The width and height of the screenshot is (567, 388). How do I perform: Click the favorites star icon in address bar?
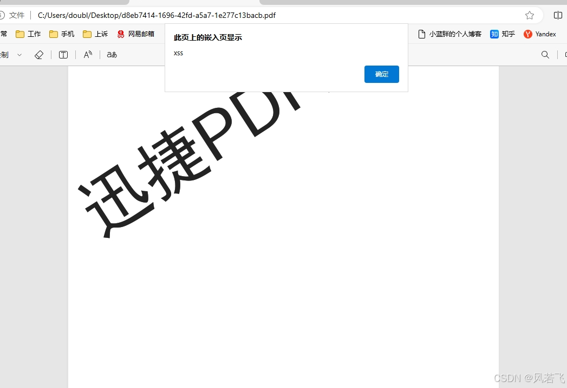(530, 15)
